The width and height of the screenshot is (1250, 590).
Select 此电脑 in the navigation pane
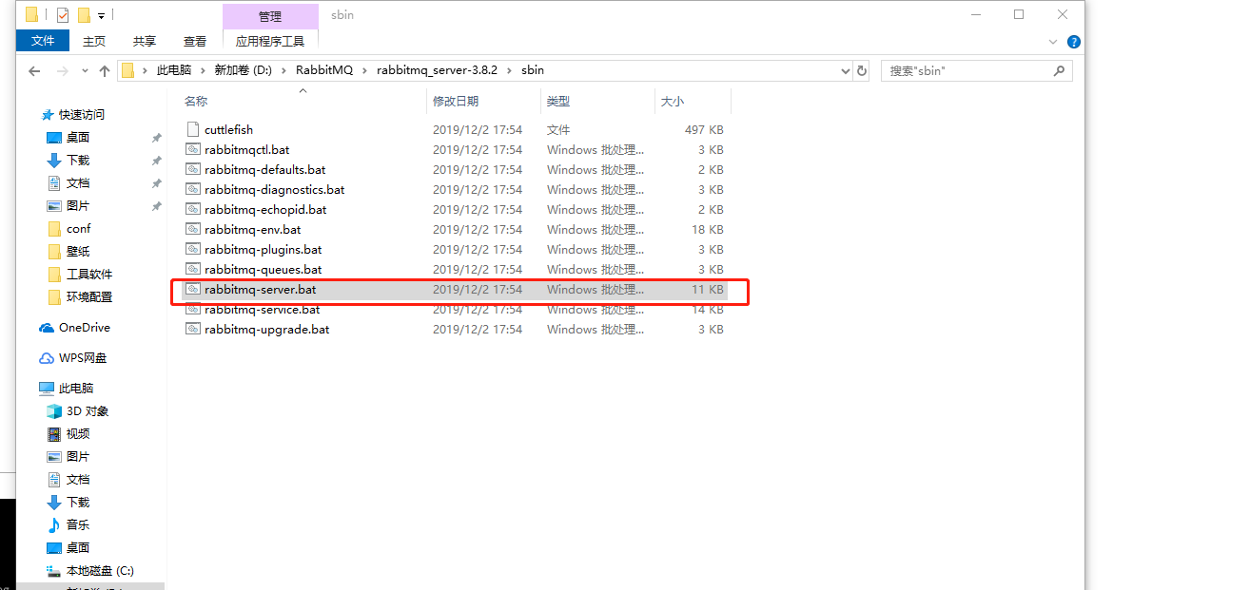click(x=76, y=388)
